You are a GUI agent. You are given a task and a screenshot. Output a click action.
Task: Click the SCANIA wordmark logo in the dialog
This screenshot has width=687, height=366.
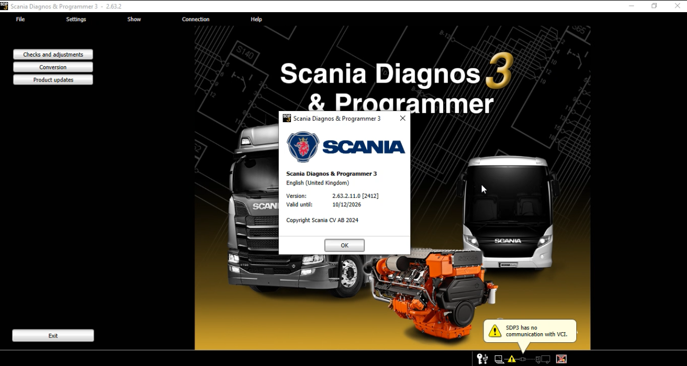pos(364,147)
